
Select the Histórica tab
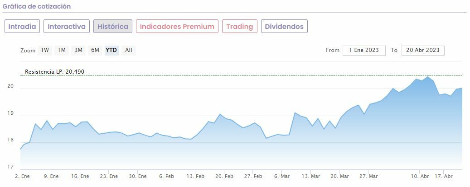[x=113, y=26]
